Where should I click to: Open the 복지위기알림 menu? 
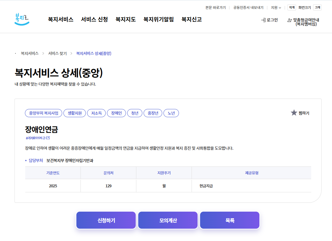point(159,20)
